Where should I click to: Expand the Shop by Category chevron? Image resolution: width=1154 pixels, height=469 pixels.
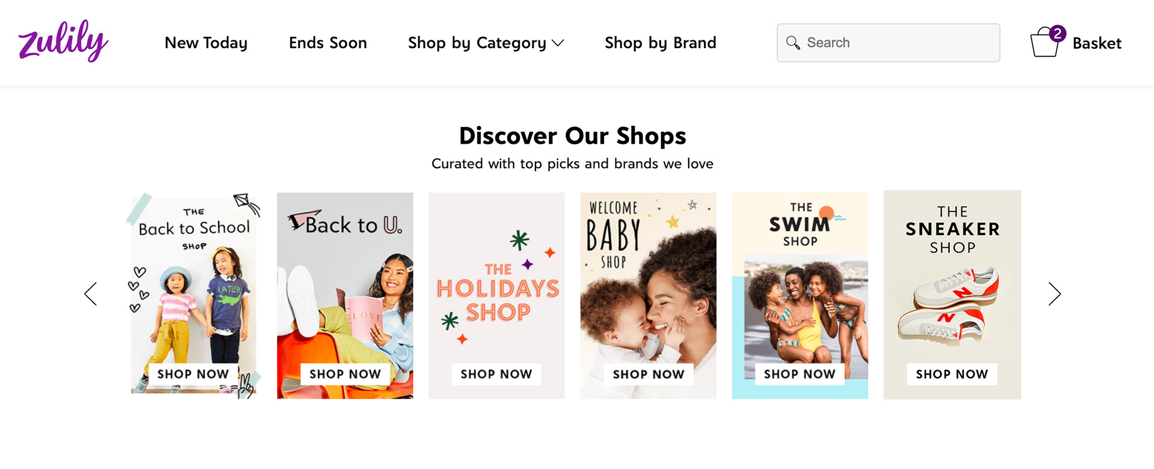click(558, 43)
